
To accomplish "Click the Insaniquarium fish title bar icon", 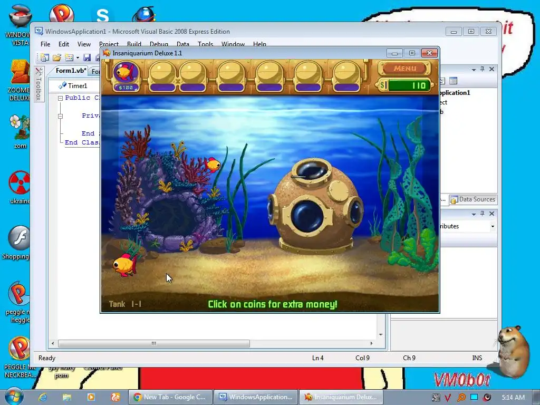I will 107,53.
